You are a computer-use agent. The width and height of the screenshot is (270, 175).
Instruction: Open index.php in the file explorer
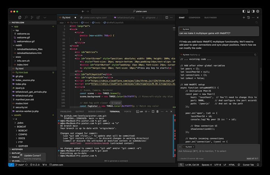[x=21, y=84]
